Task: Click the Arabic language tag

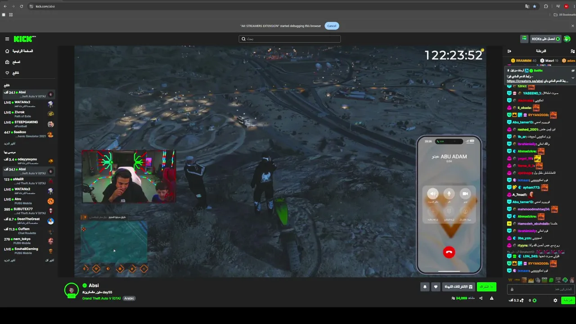Action: (129, 298)
